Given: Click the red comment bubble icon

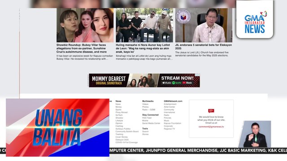Looking at the screenshot, I should click(211, 110).
